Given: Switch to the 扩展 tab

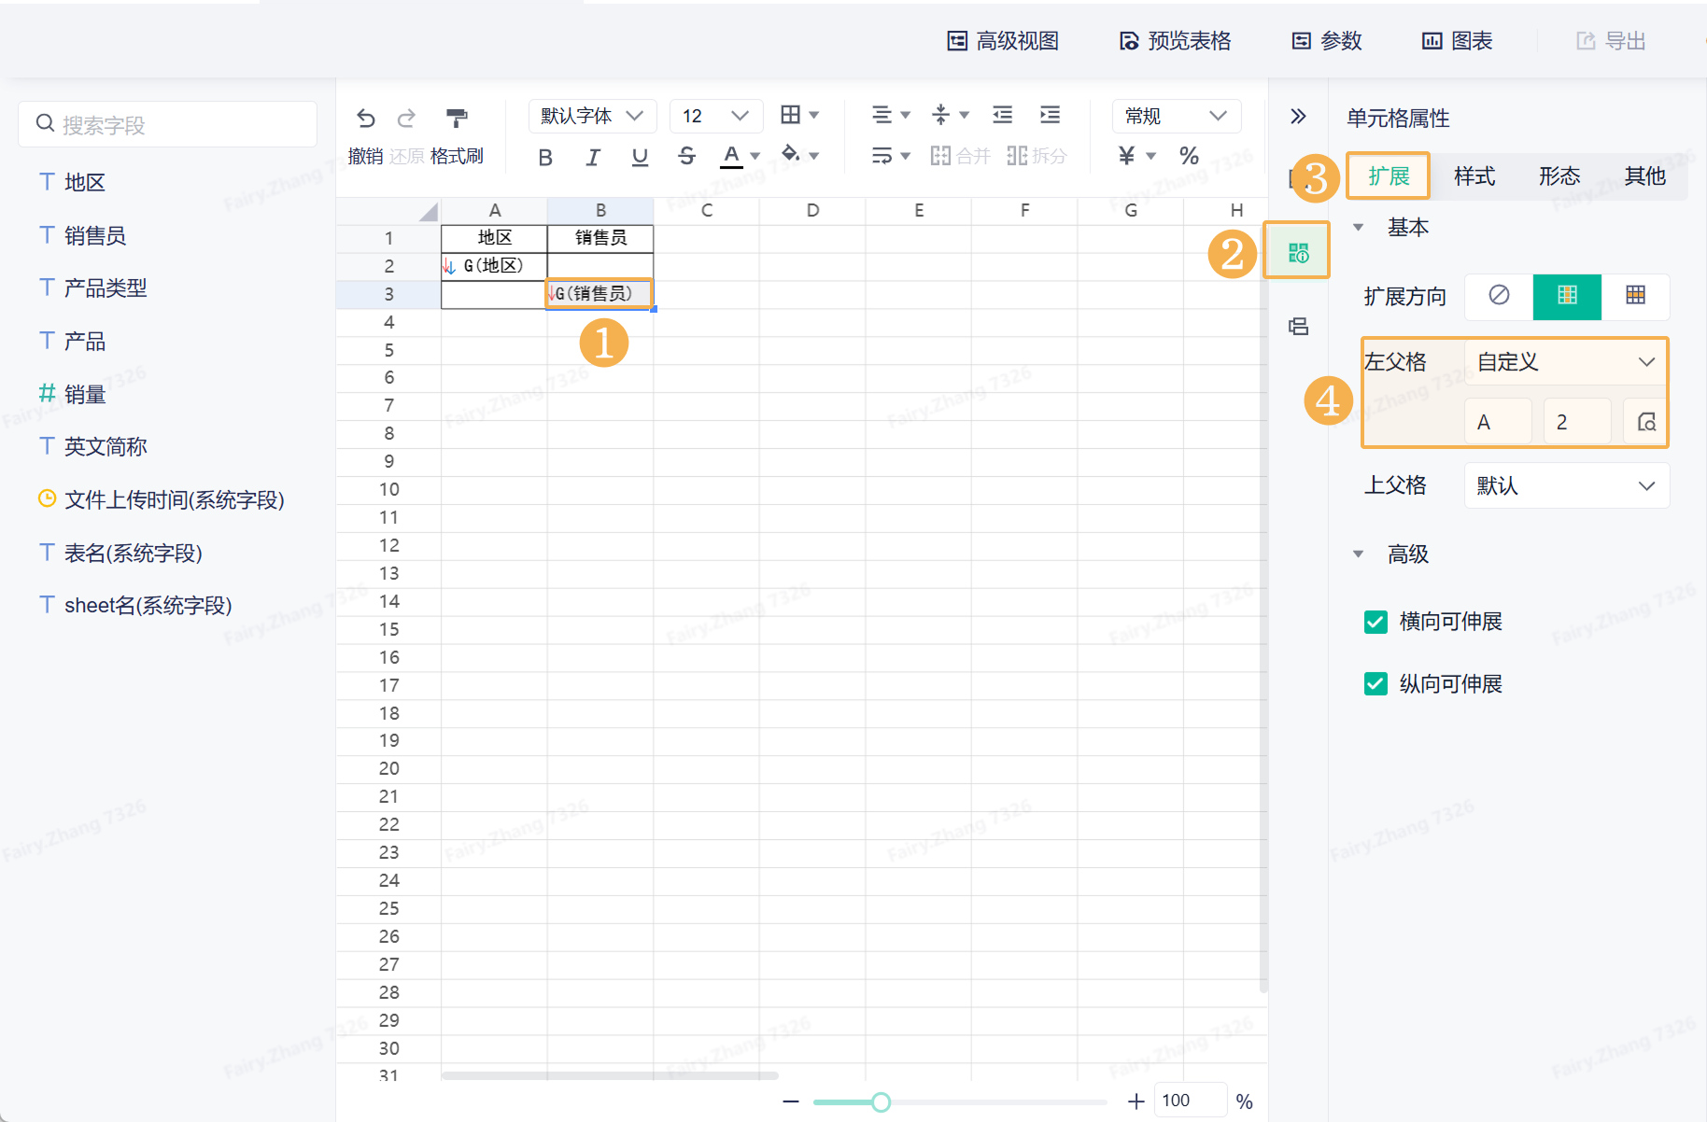Looking at the screenshot, I should [x=1389, y=175].
